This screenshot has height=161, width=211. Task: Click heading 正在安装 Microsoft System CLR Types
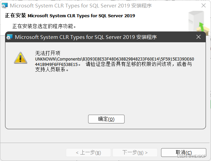(x=70, y=16)
